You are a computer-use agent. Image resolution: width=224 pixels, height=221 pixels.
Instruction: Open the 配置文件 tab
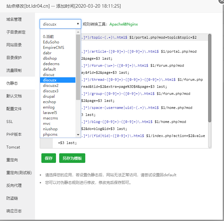tap(14, 109)
